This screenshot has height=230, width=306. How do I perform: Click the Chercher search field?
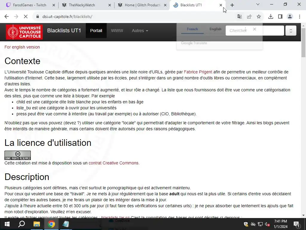(255, 31)
